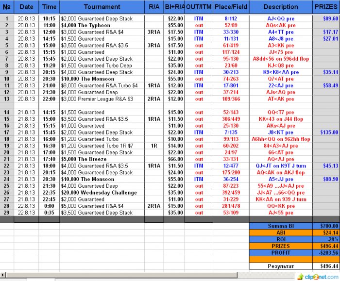Select cell '$5,000 The Breeze'
The width and height of the screenshot is (340, 281).
tap(102, 159)
